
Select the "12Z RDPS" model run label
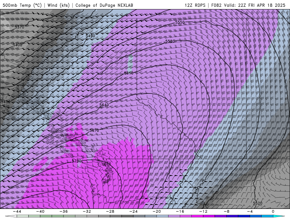point(195,5)
